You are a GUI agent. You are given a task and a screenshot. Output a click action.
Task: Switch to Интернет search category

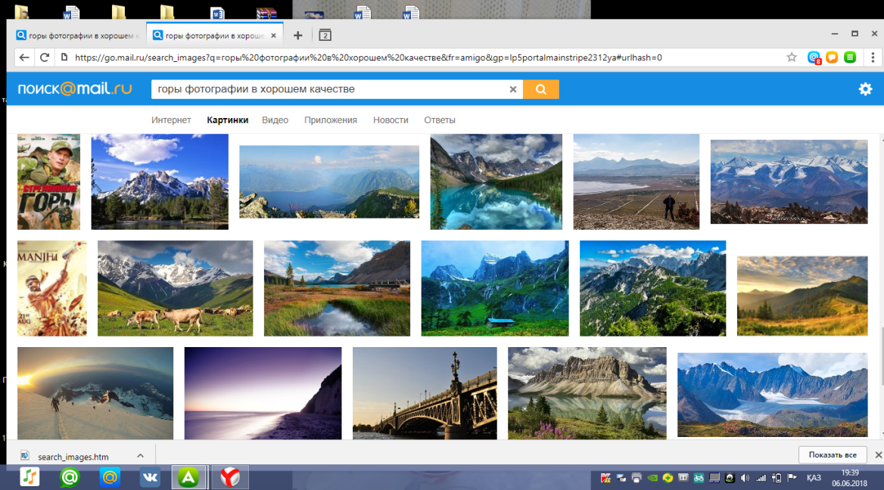click(x=171, y=120)
